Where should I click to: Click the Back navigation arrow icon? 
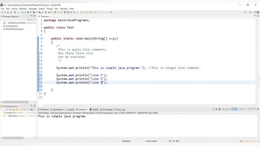click(x=99, y=12)
